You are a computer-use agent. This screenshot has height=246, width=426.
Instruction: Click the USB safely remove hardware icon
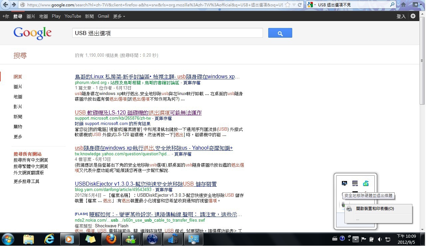tap(343, 204)
